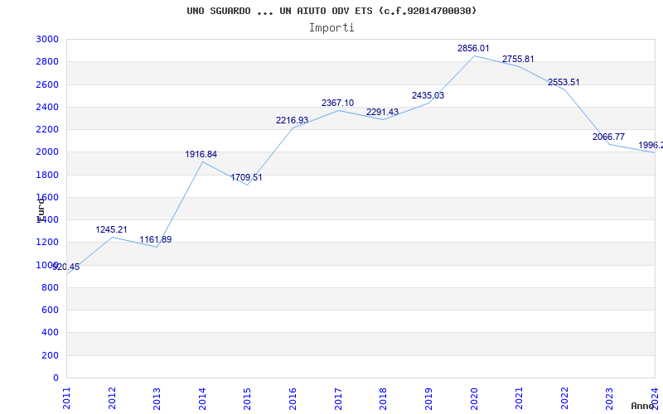Image resolution: width=663 pixels, height=414 pixels.
Task: Select the 2553.51 data label
Action: (564, 82)
